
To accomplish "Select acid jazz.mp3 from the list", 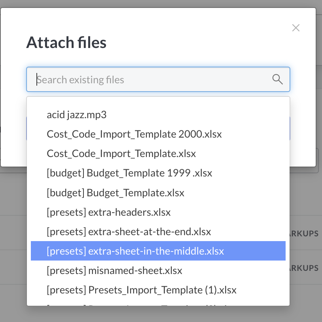I will point(77,115).
